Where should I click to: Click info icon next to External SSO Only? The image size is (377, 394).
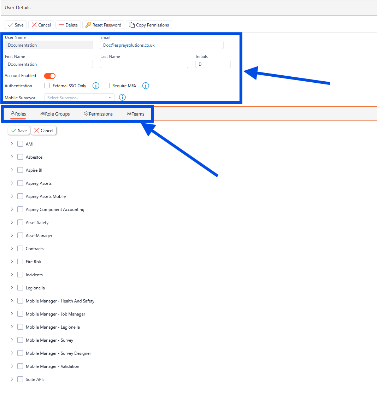coord(96,86)
